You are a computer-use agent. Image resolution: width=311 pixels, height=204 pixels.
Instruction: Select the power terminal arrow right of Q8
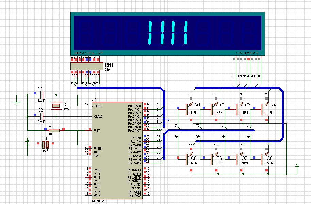[297, 165]
